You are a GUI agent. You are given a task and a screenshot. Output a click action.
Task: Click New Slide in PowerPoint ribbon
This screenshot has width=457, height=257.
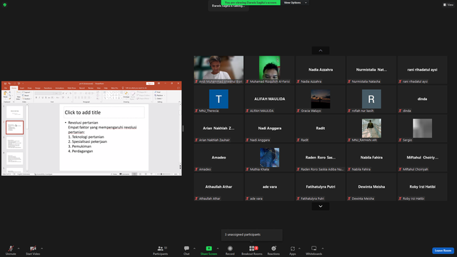click(x=19, y=96)
